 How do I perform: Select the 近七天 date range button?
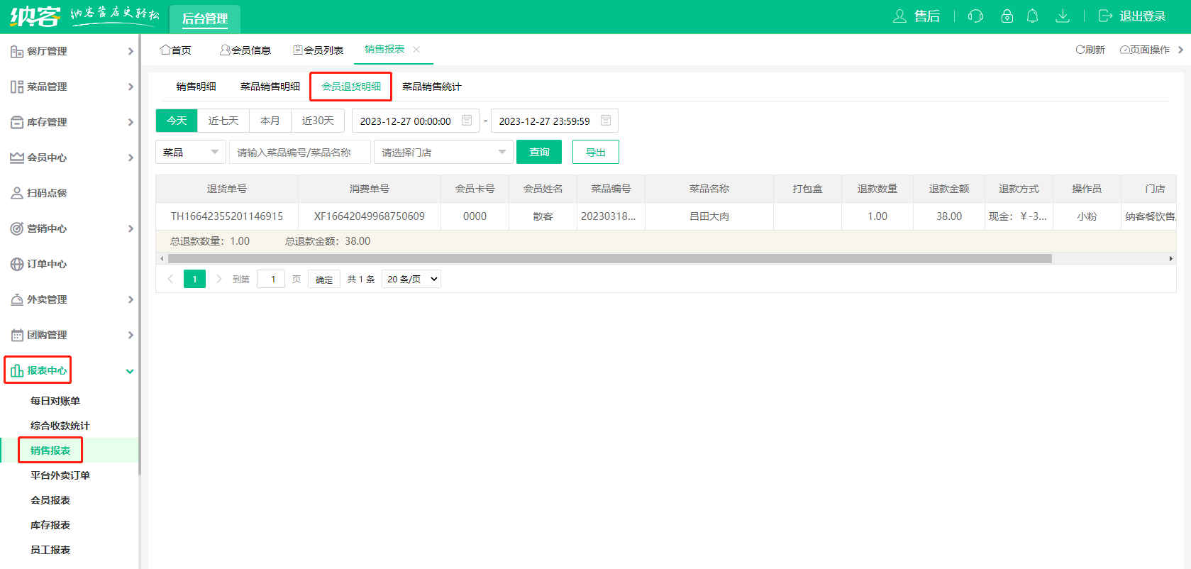click(223, 121)
